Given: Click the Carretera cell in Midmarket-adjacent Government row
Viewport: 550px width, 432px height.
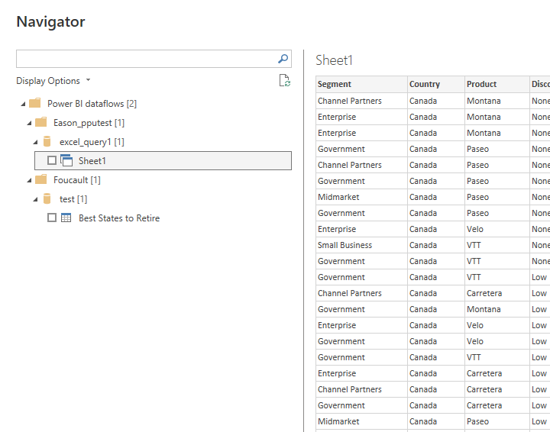Looking at the screenshot, I should [497, 405].
